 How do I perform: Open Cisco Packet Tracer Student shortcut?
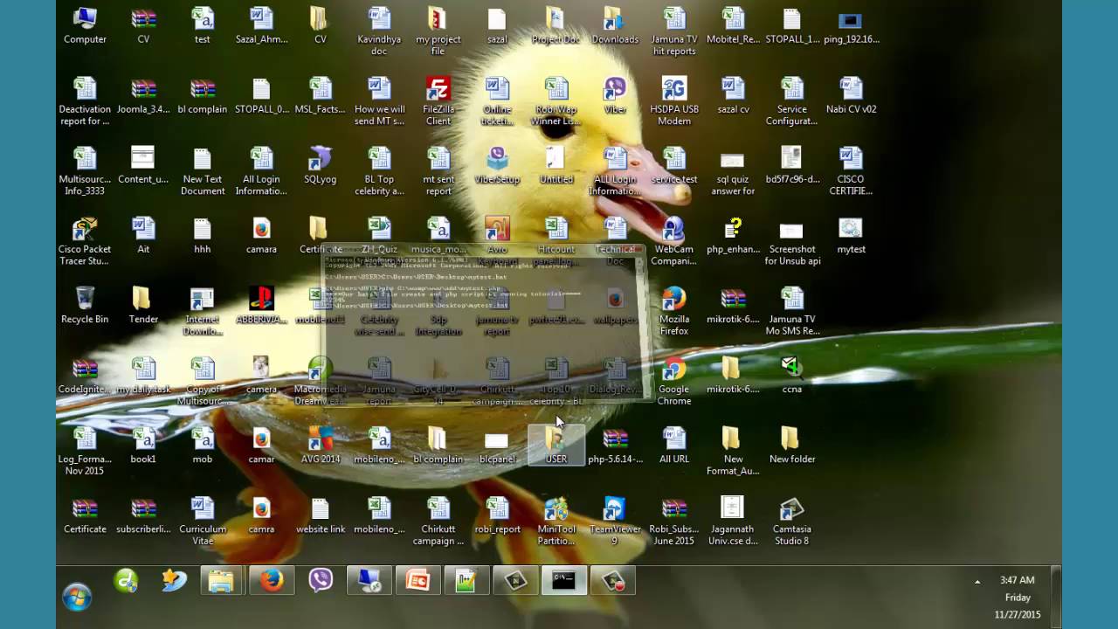pos(85,241)
